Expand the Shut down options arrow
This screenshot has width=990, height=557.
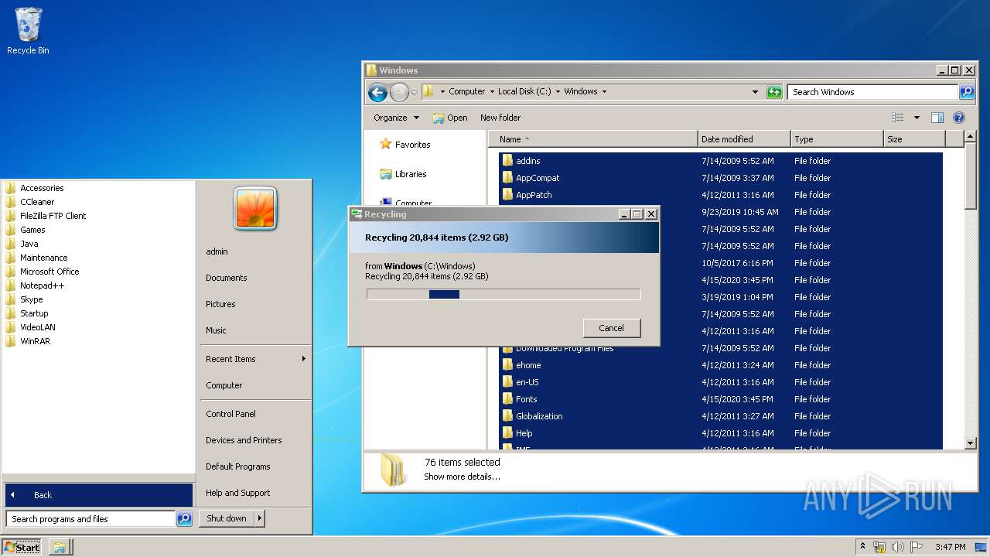(260, 518)
